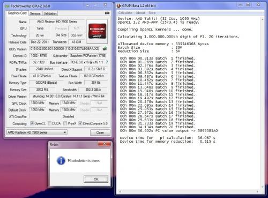Click the "Batch 20 finished" log line

point(157,127)
